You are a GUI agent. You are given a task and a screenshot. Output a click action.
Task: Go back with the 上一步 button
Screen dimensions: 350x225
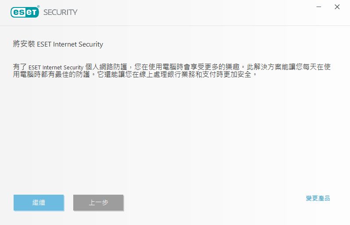pyautogui.click(x=98, y=203)
